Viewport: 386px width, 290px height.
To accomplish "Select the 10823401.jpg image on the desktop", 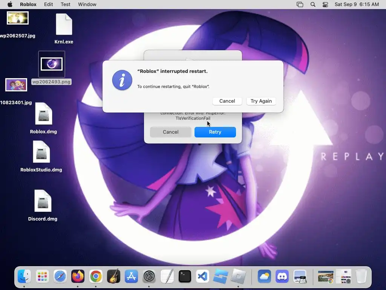I will pyautogui.click(x=16, y=85).
